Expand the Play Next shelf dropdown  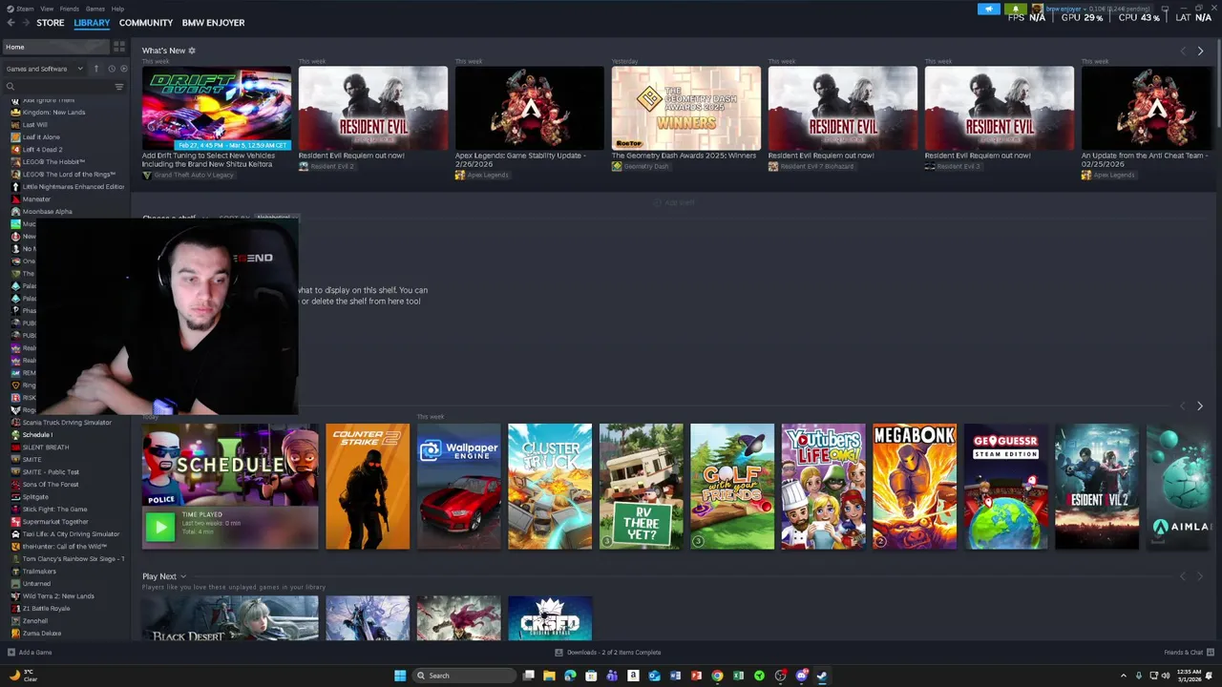pyautogui.click(x=183, y=576)
